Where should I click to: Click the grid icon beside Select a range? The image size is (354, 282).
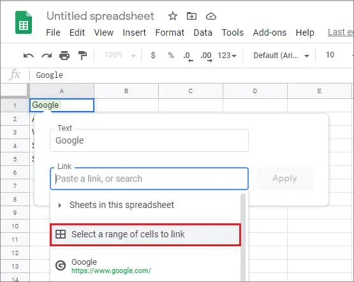[61, 234]
